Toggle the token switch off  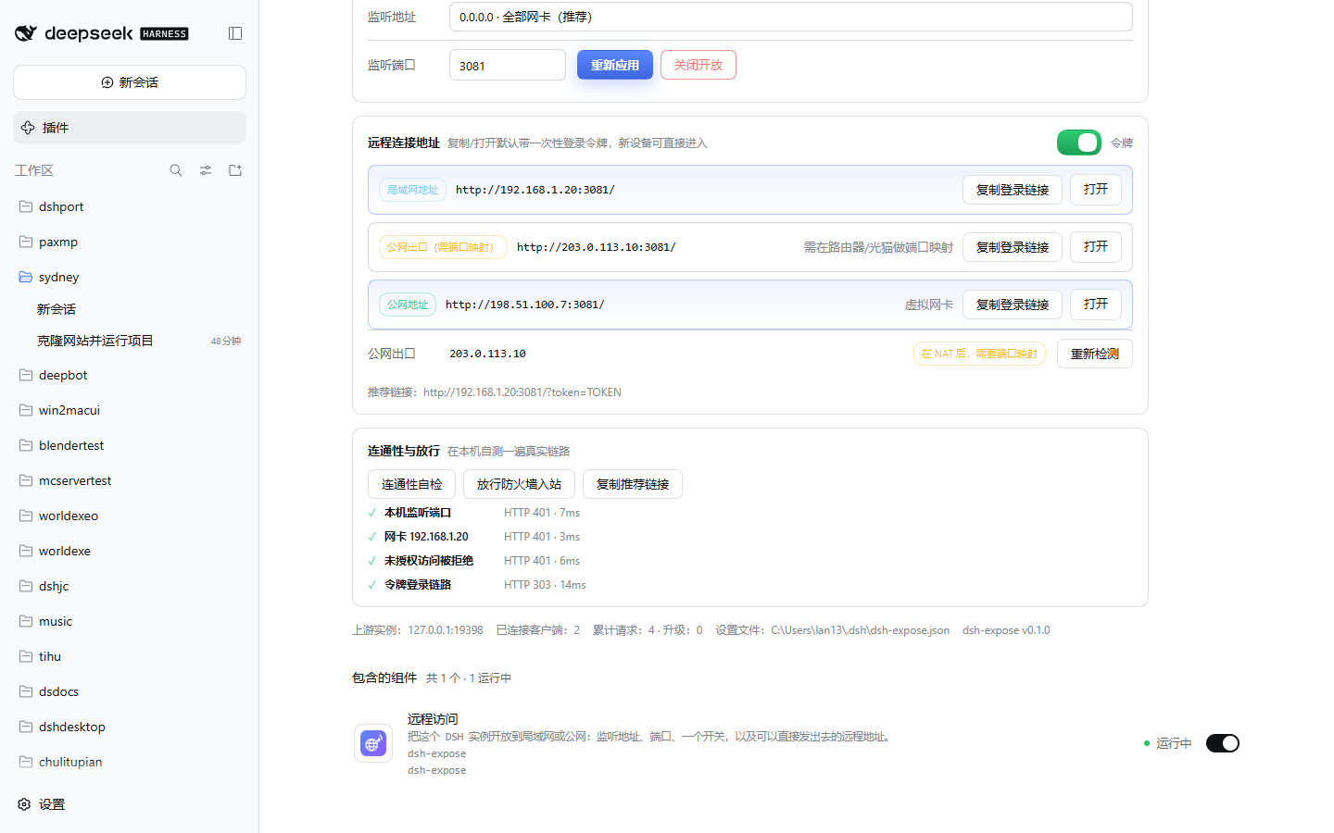[x=1079, y=143]
